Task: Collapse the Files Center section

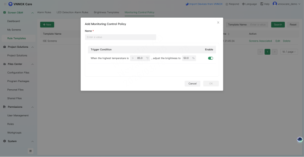Action: coord(32,64)
